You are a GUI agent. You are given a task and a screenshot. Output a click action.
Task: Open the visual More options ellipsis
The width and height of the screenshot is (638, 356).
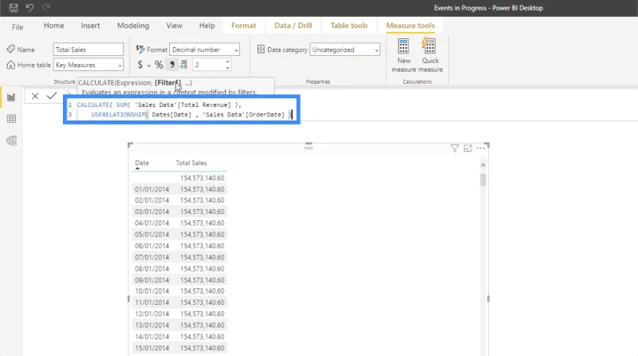click(x=481, y=148)
